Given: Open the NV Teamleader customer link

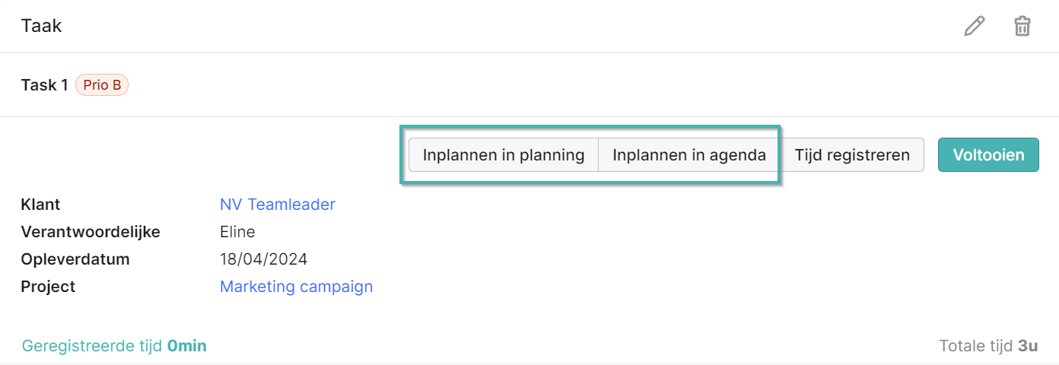Looking at the screenshot, I should pos(278,205).
